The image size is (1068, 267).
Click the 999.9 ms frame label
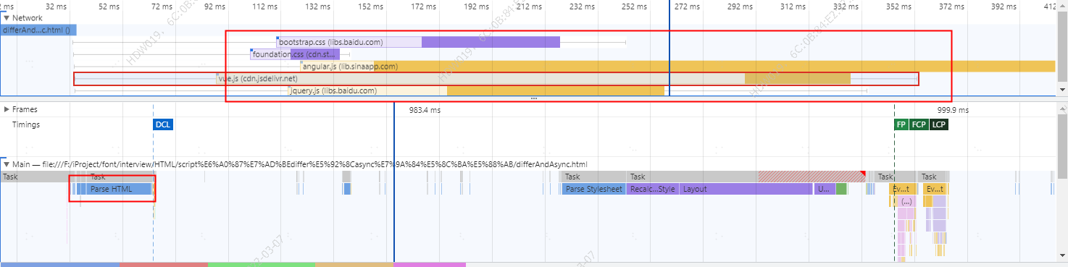[x=953, y=111]
